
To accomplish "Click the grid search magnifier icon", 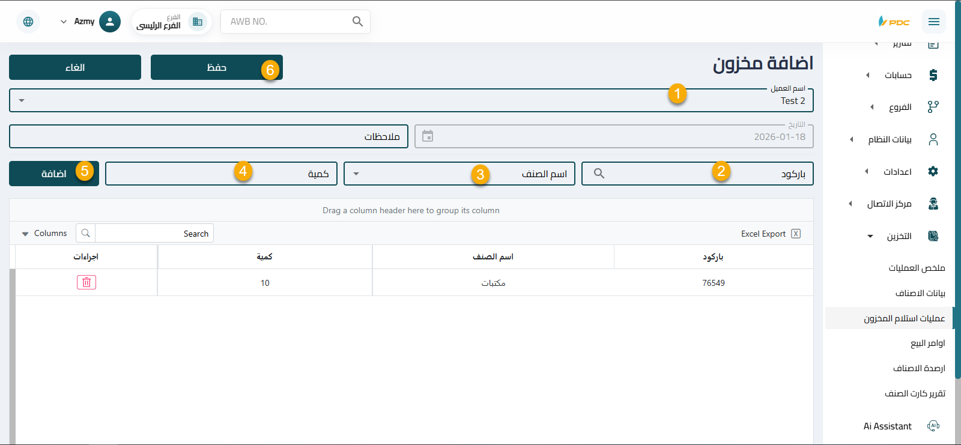I will point(86,233).
